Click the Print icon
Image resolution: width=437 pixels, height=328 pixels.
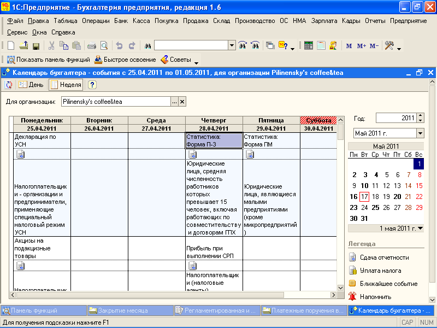[92, 45]
